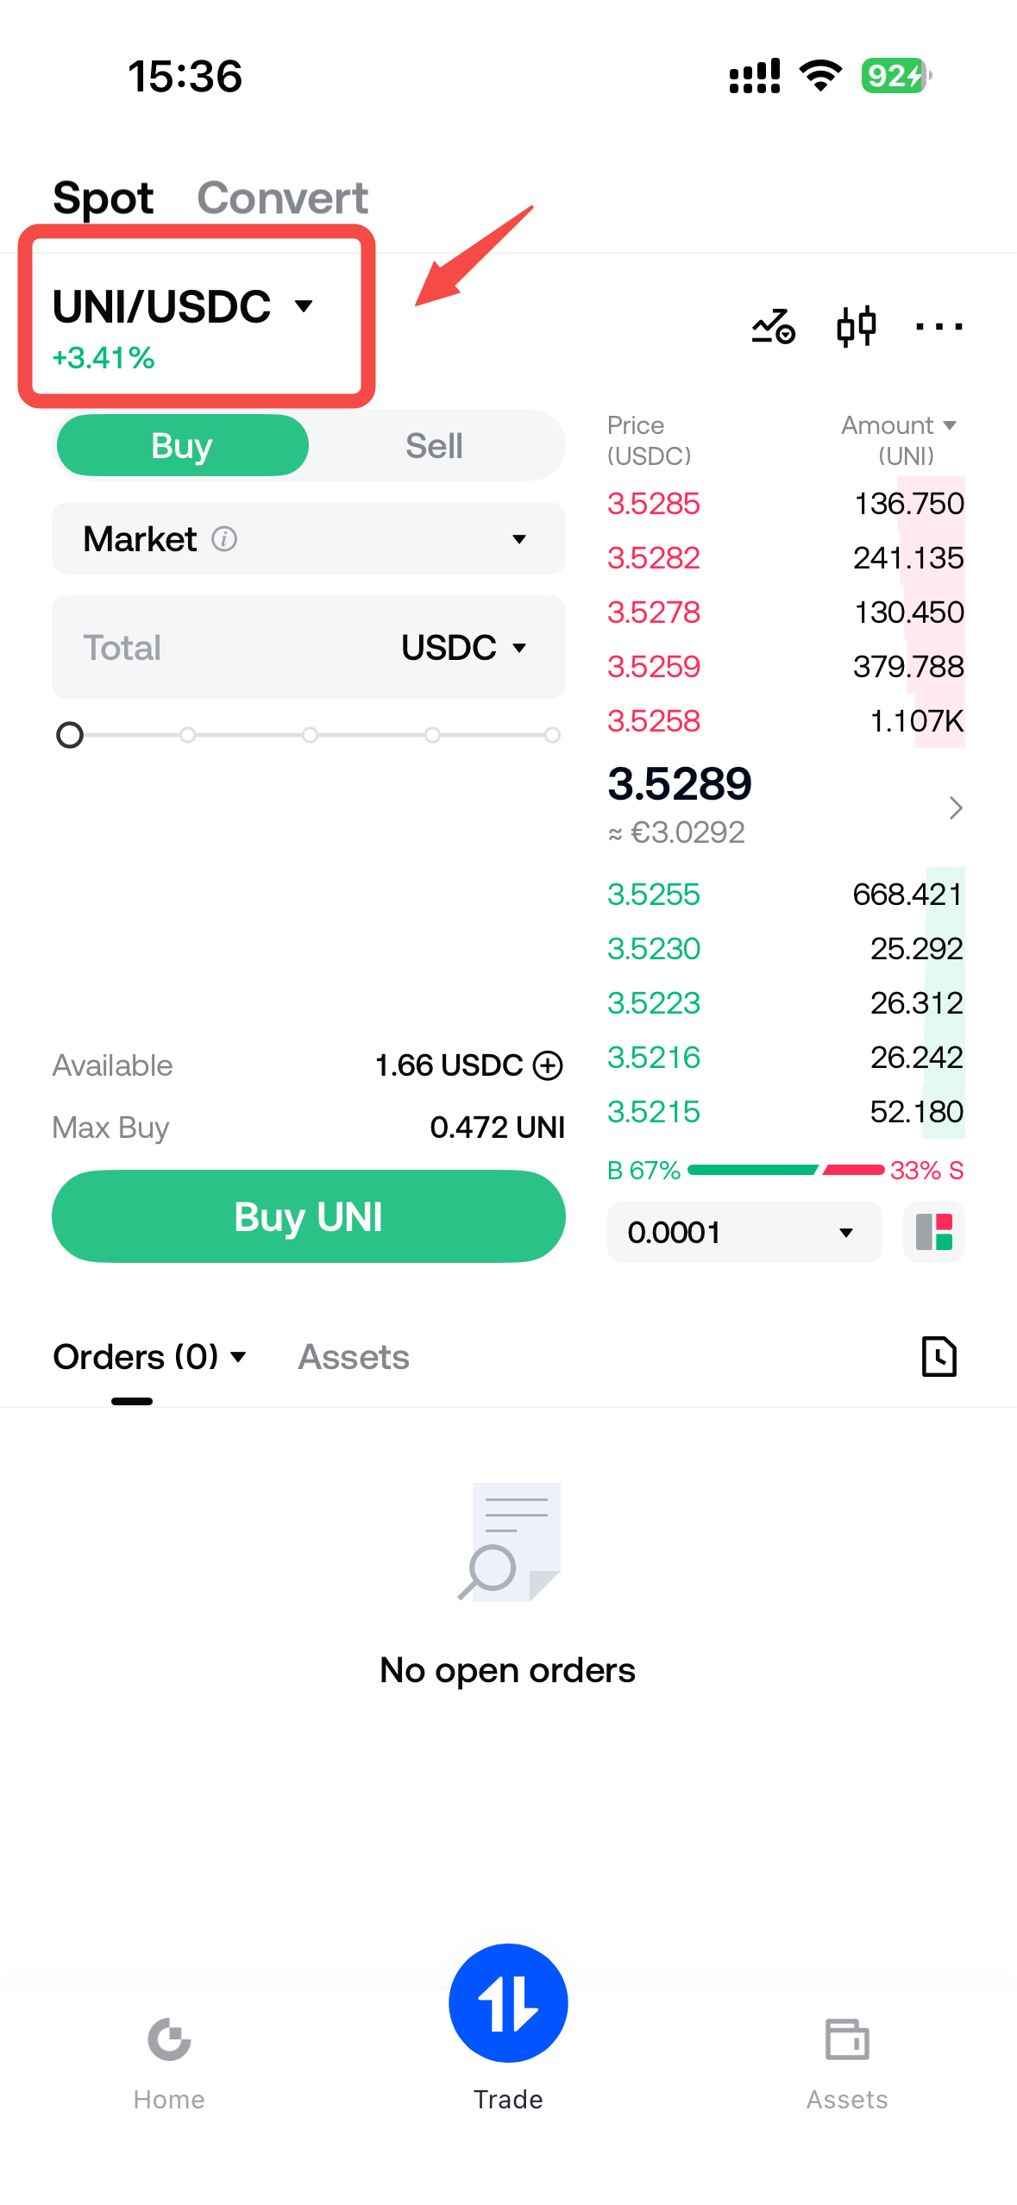Switch to the Convert tab
Screen dimensions: 1017x2205
point(282,198)
